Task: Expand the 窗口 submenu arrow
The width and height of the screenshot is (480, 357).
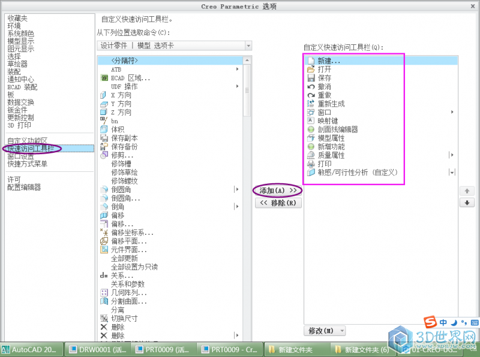Action: (452, 112)
